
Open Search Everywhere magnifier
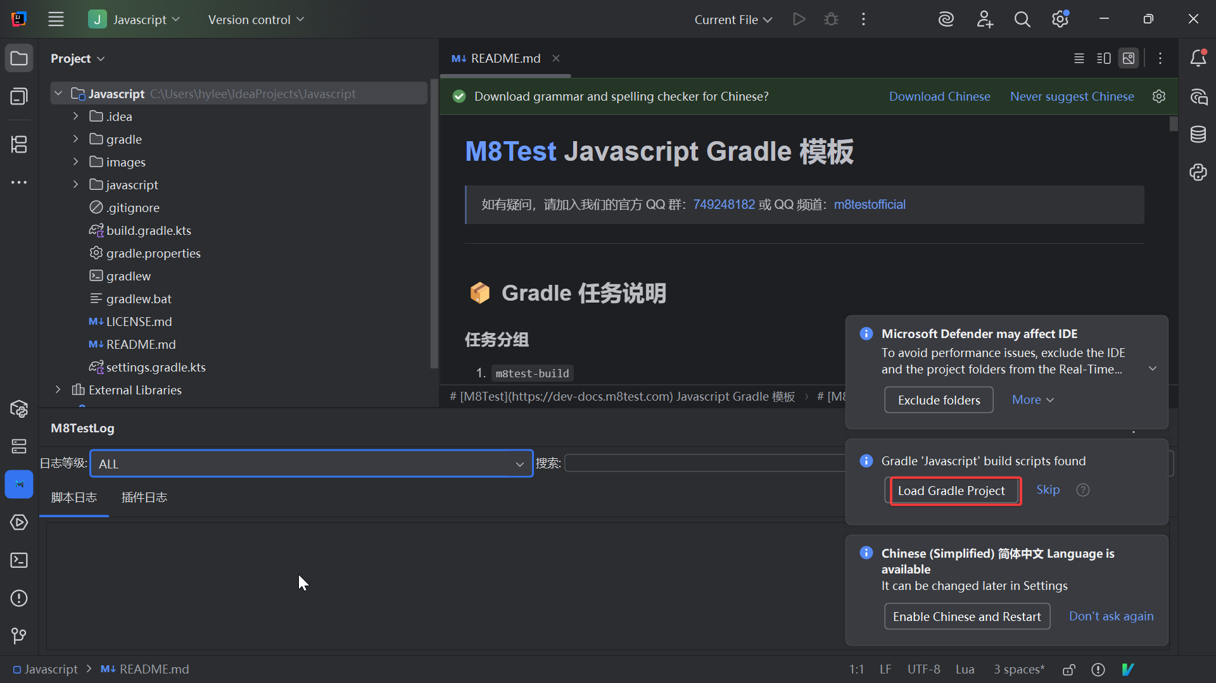pos(1022,20)
